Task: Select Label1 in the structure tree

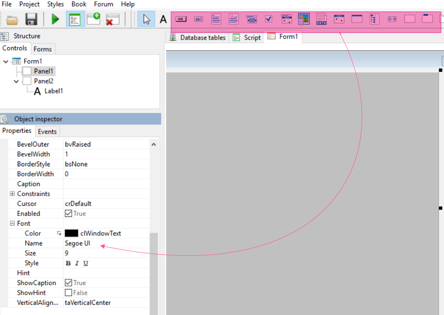Action: pyautogui.click(x=54, y=91)
